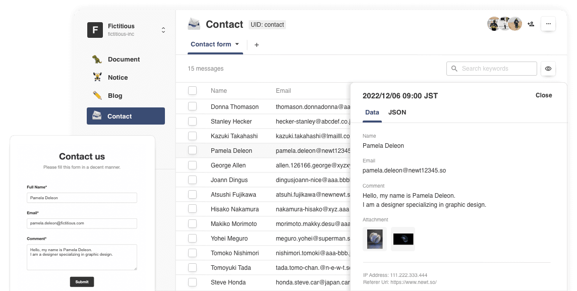Check the Pamela Deleon row checkbox
Viewport: 577px width, 291px height.
(x=192, y=150)
